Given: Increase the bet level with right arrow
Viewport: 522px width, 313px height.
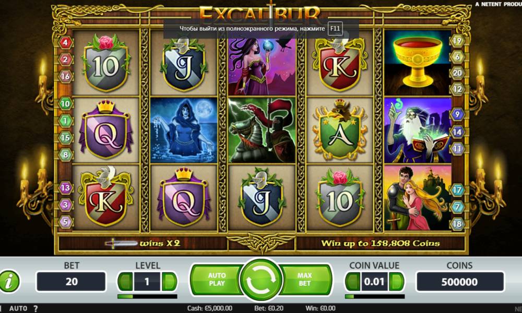Looking at the screenshot, I should [x=169, y=282].
